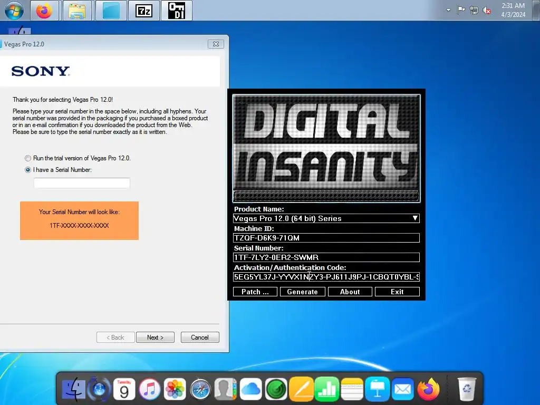Launch Safari compass in the dock
540x405 pixels.
pos(200,389)
